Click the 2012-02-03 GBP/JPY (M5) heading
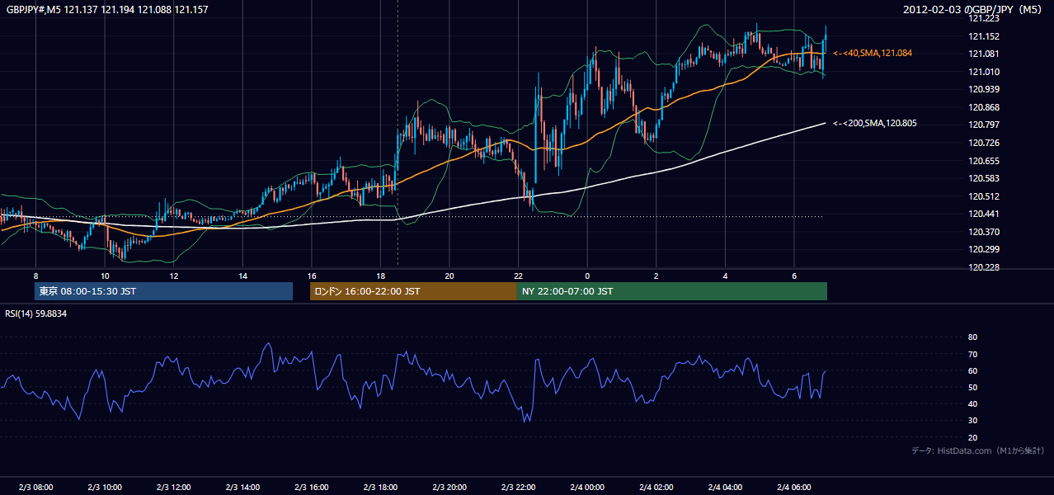Image resolution: width=1054 pixels, height=495 pixels. point(974,10)
